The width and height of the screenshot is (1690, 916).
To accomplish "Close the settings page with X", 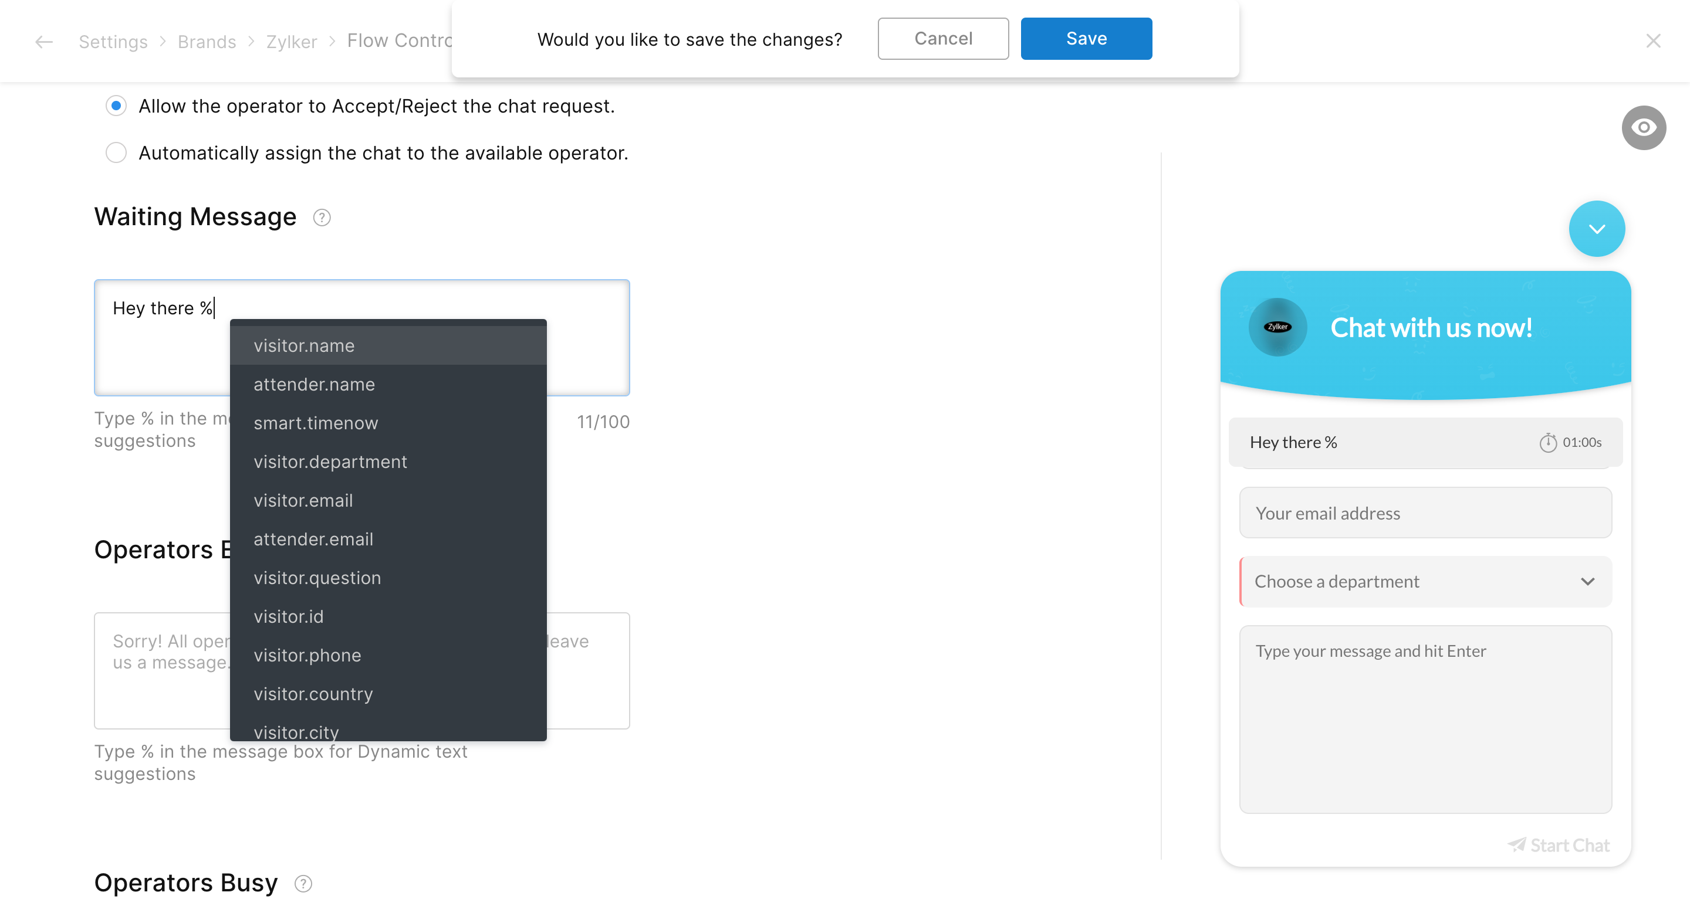I will (1652, 41).
